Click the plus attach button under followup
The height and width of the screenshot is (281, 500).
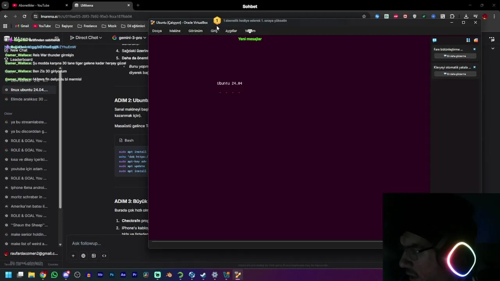point(73,256)
